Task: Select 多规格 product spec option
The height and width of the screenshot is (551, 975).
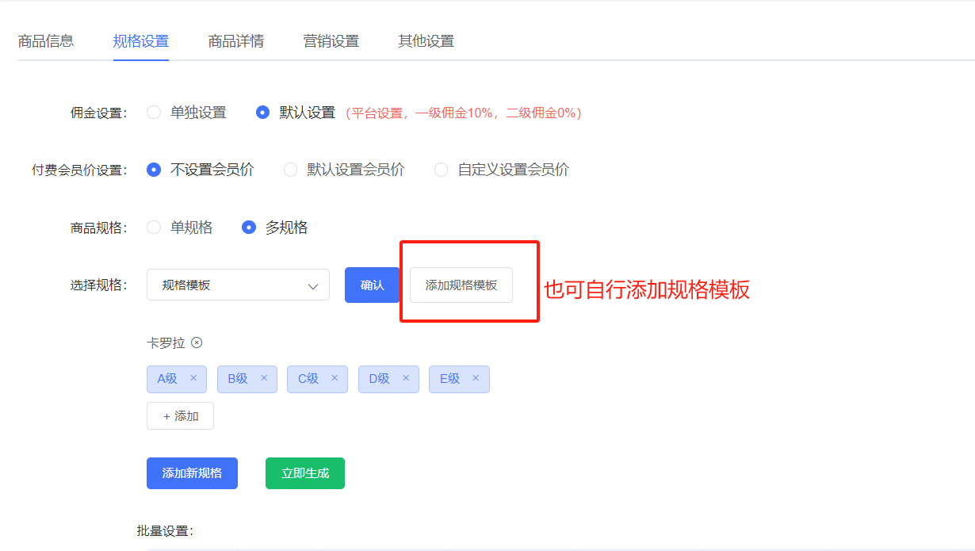Action: [x=249, y=228]
